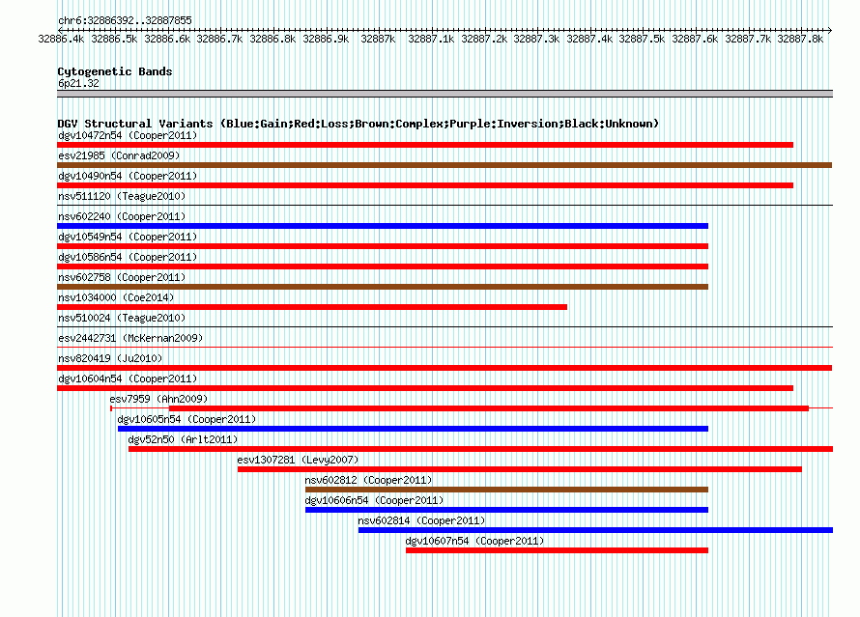Viewport: 860px width, 617px height.
Task: Open nsv511120 (Teague2010) variant label
Action: tap(122, 196)
